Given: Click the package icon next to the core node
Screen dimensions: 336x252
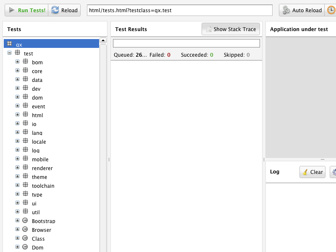Looking at the screenshot, I should [x=25, y=71].
